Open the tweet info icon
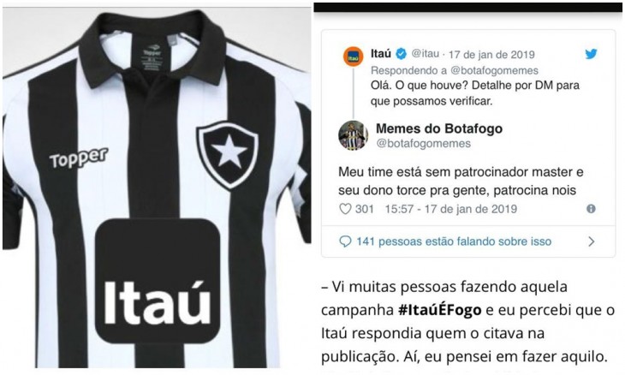 point(591,209)
